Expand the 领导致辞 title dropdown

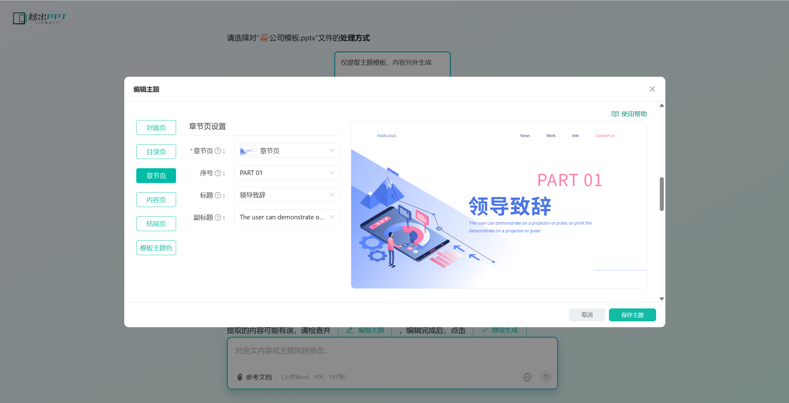(x=287, y=195)
